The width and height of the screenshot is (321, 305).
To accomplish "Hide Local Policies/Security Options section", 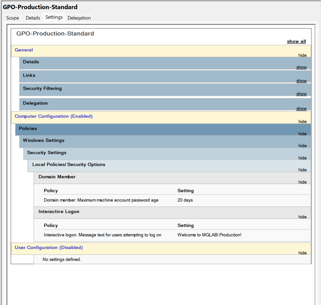I will [x=302, y=170].
